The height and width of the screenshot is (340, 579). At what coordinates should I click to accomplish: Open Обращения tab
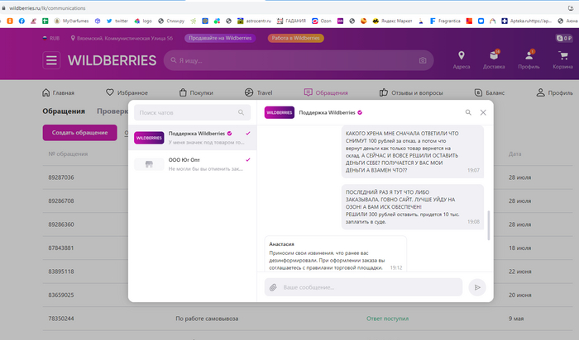[326, 92]
